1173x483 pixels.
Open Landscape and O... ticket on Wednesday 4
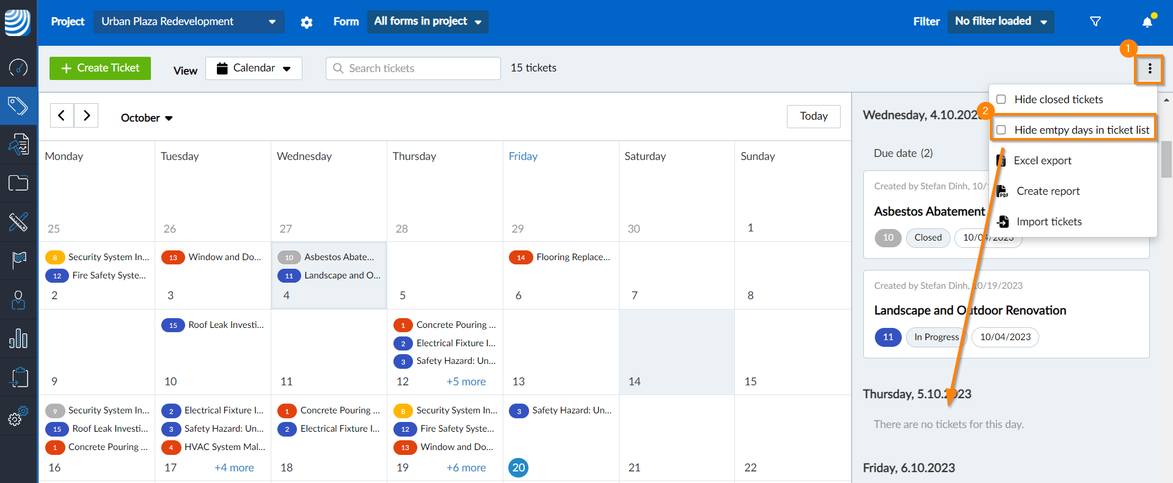[x=329, y=275]
